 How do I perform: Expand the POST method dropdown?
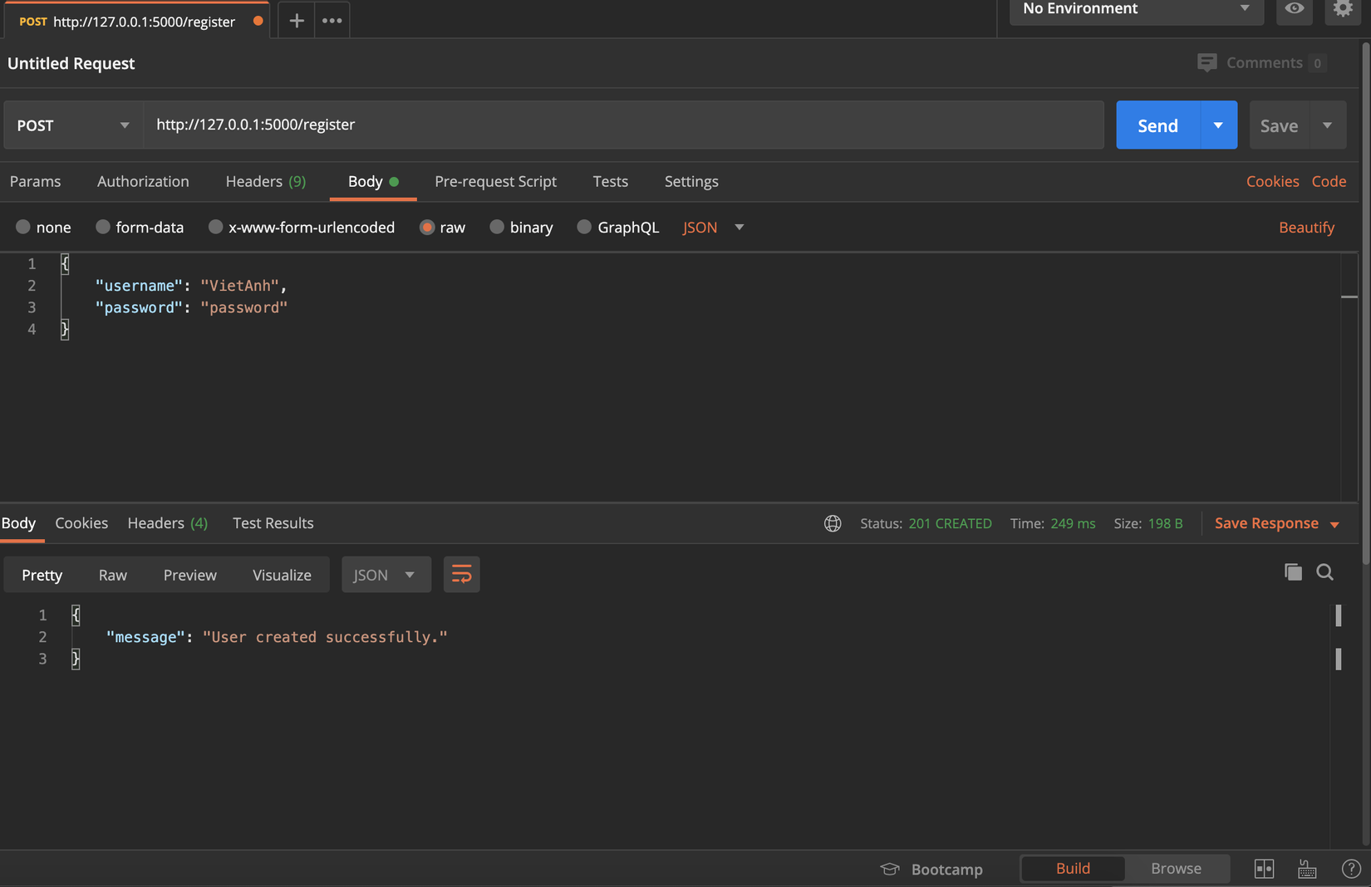pyautogui.click(x=73, y=125)
